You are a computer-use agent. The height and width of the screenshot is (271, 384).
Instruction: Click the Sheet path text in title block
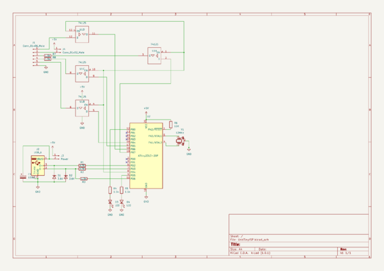(237, 236)
